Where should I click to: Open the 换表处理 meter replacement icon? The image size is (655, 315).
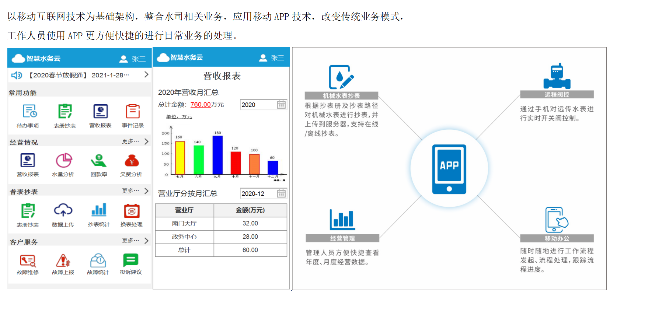pyautogui.click(x=132, y=211)
